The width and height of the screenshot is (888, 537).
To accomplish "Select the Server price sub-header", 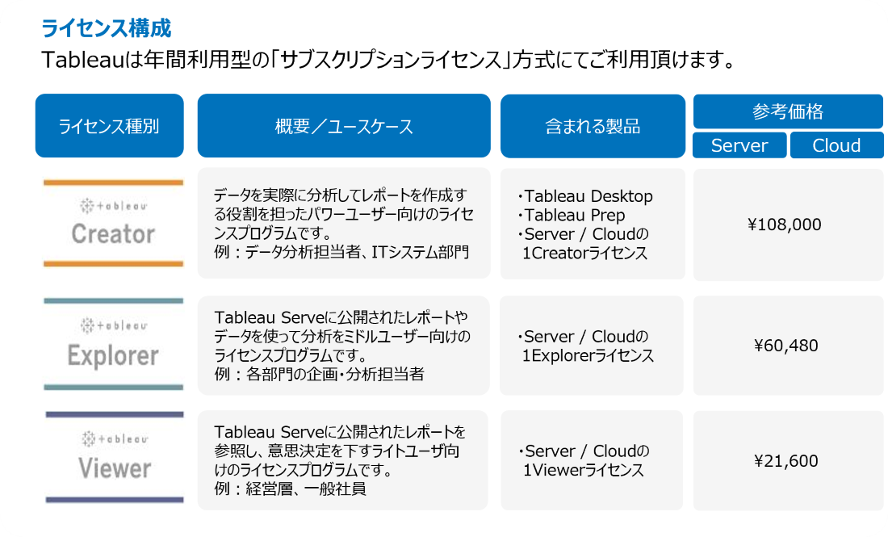I will pyautogui.click(x=739, y=145).
